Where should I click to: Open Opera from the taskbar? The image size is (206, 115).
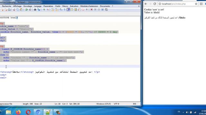coord(28,112)
